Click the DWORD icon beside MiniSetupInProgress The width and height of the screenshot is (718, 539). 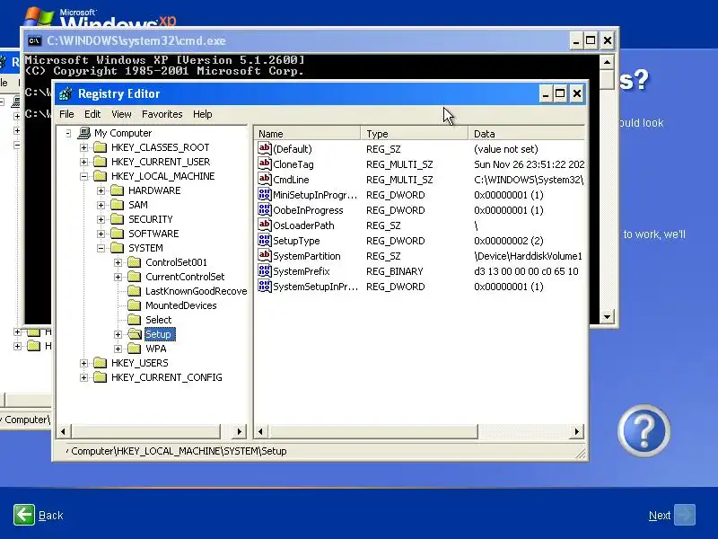point(265,194)
